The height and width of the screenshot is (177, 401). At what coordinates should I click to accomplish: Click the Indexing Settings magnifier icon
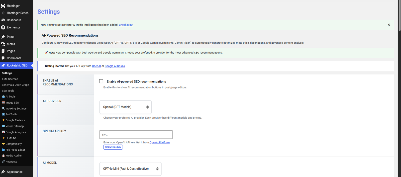pos(4,108)
